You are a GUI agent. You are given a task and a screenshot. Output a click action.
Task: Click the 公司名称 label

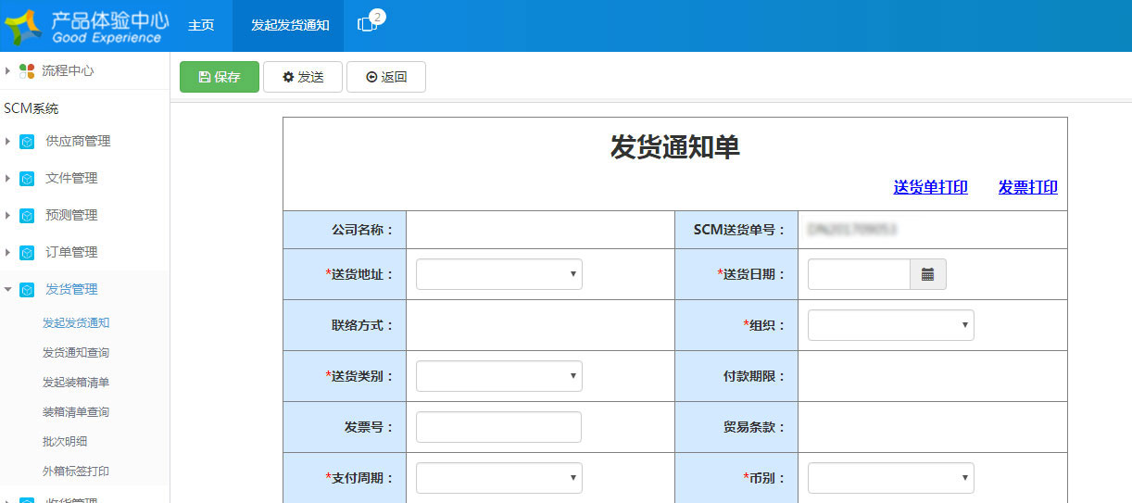(x=362, y=230)
